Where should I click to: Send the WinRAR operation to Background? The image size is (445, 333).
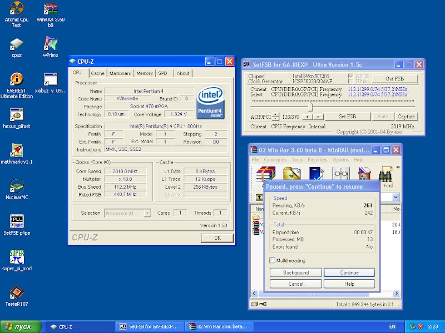pos(296,273)
